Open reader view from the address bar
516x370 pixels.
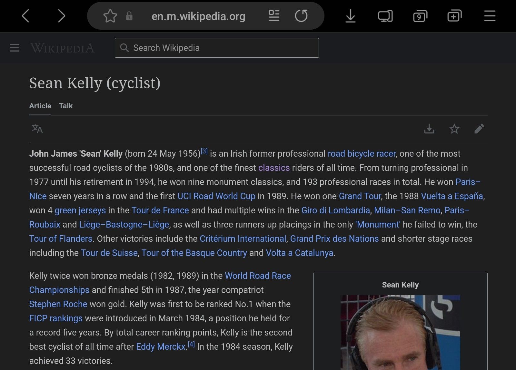[274, 16]
